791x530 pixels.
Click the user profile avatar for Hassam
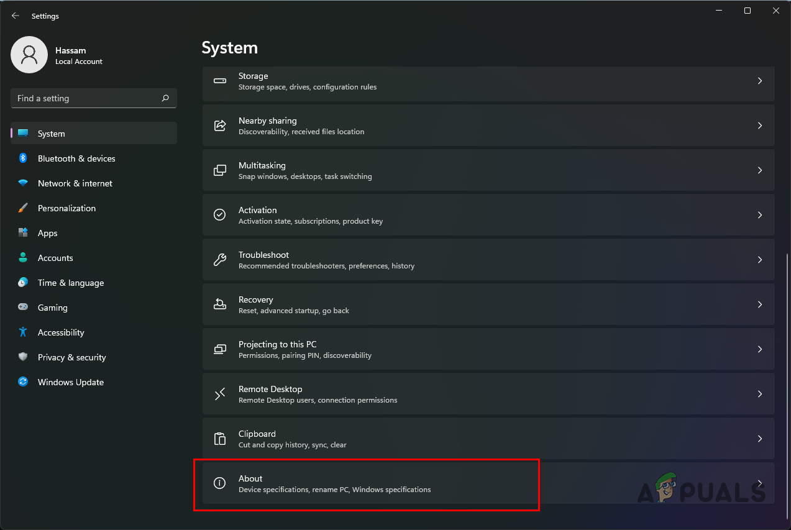tap(29, 55)
